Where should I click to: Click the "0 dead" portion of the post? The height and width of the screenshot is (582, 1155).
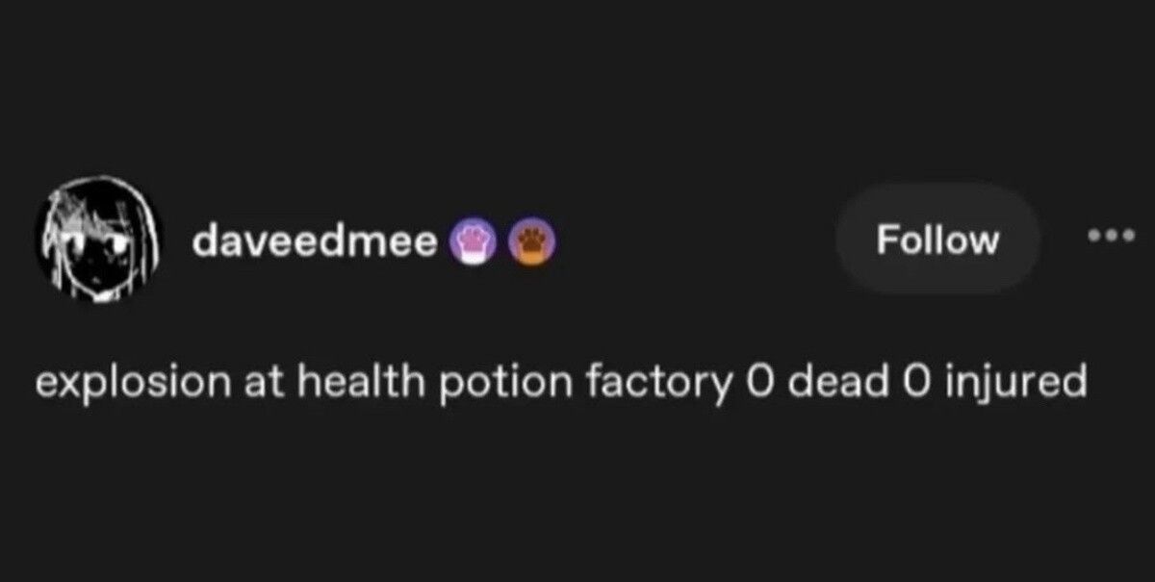click(815, 383)
